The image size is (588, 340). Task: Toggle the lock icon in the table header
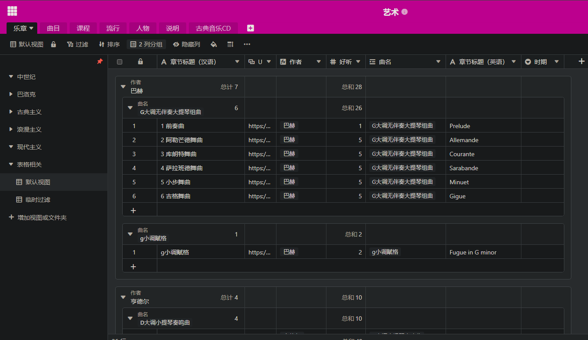pos(140,62)
